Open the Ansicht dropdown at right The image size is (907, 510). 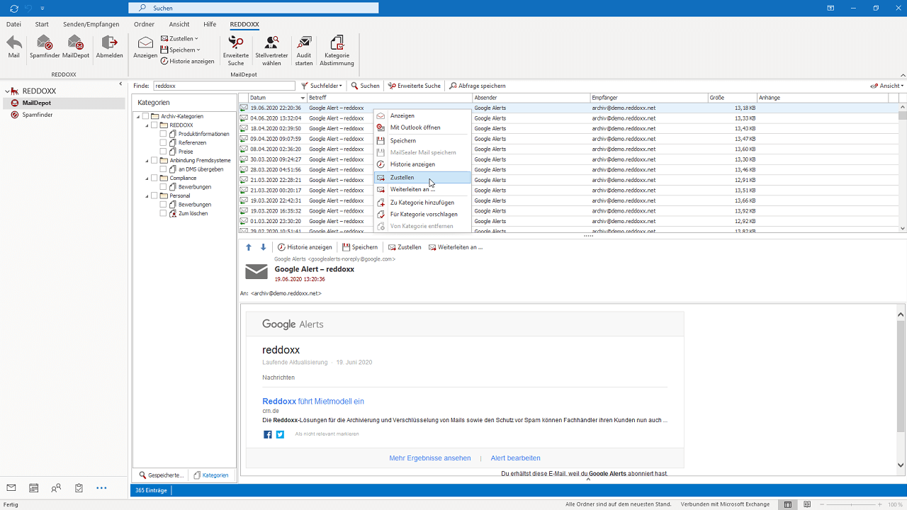point(887,86)
